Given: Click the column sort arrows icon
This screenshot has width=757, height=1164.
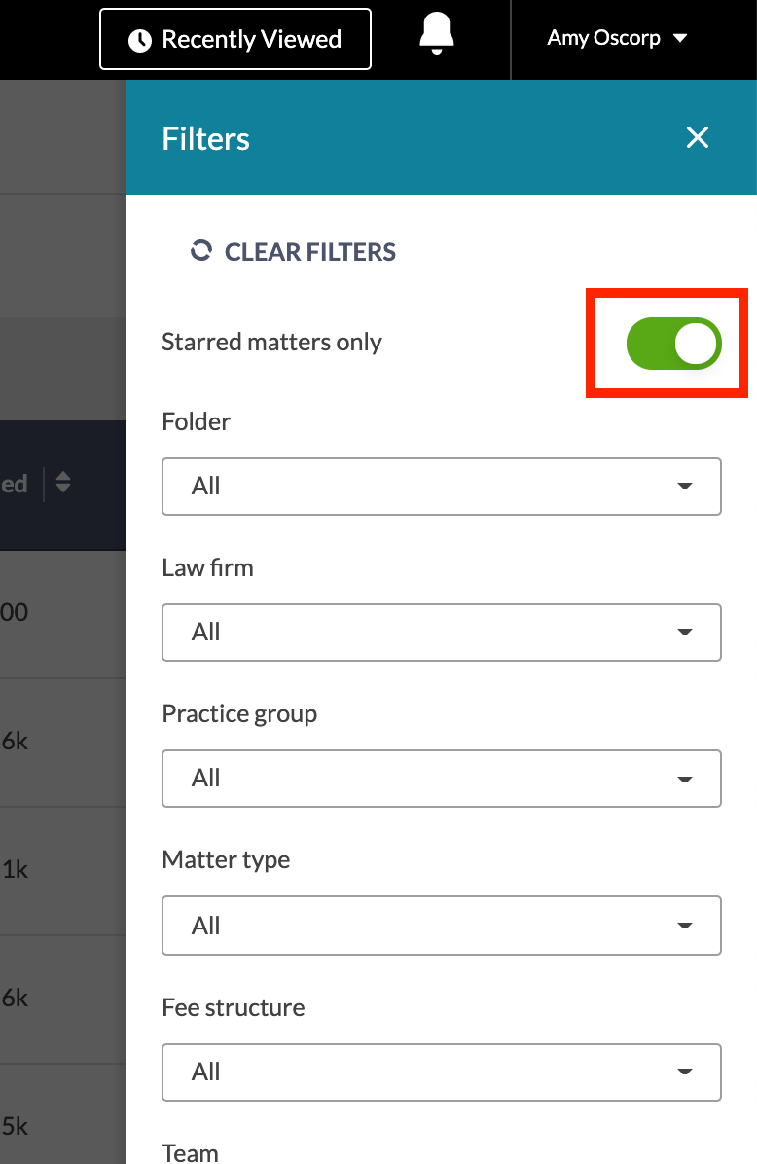Looking at the screenshot, I should coord(63,483).
